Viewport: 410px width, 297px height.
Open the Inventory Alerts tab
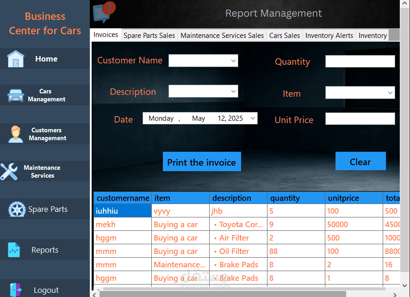coord(329,35)
